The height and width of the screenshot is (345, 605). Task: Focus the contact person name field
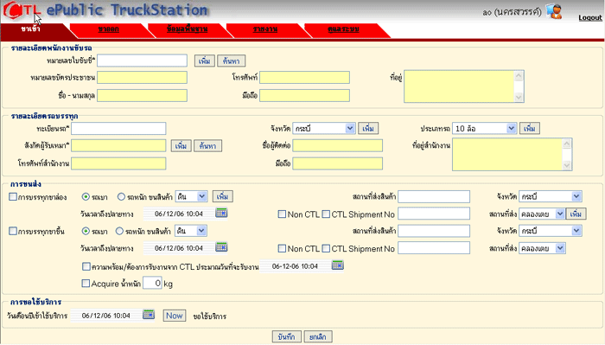click(x=337, y=145)
